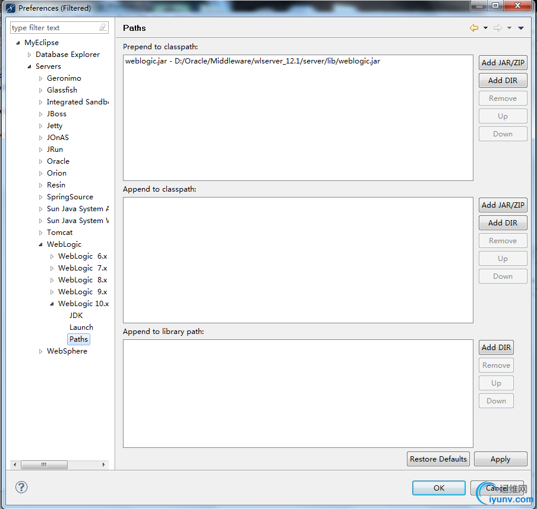Viewport: 537px width, 509px height.
Task: Click the tree scrollbar right arrow
Action: [x=104, y=465]
